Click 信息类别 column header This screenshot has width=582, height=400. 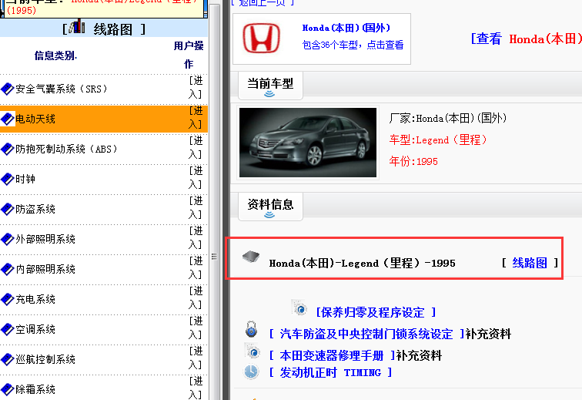[55, 55]
